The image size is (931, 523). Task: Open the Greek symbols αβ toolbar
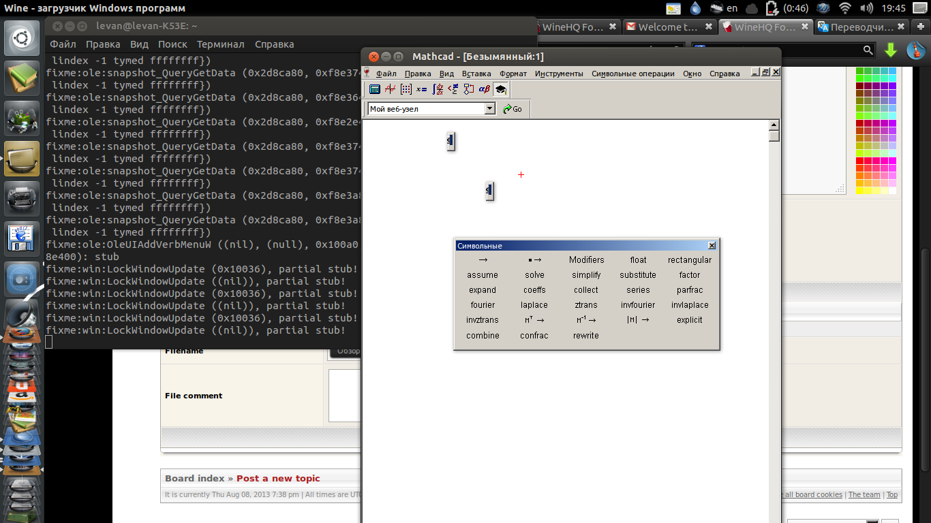tap(485, 89)
